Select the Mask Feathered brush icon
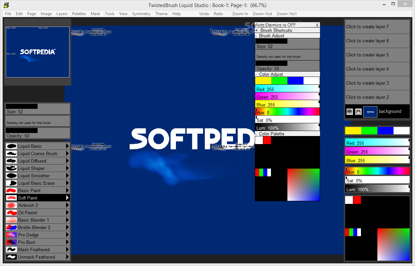Screen dimensions: 415x266 11,250
